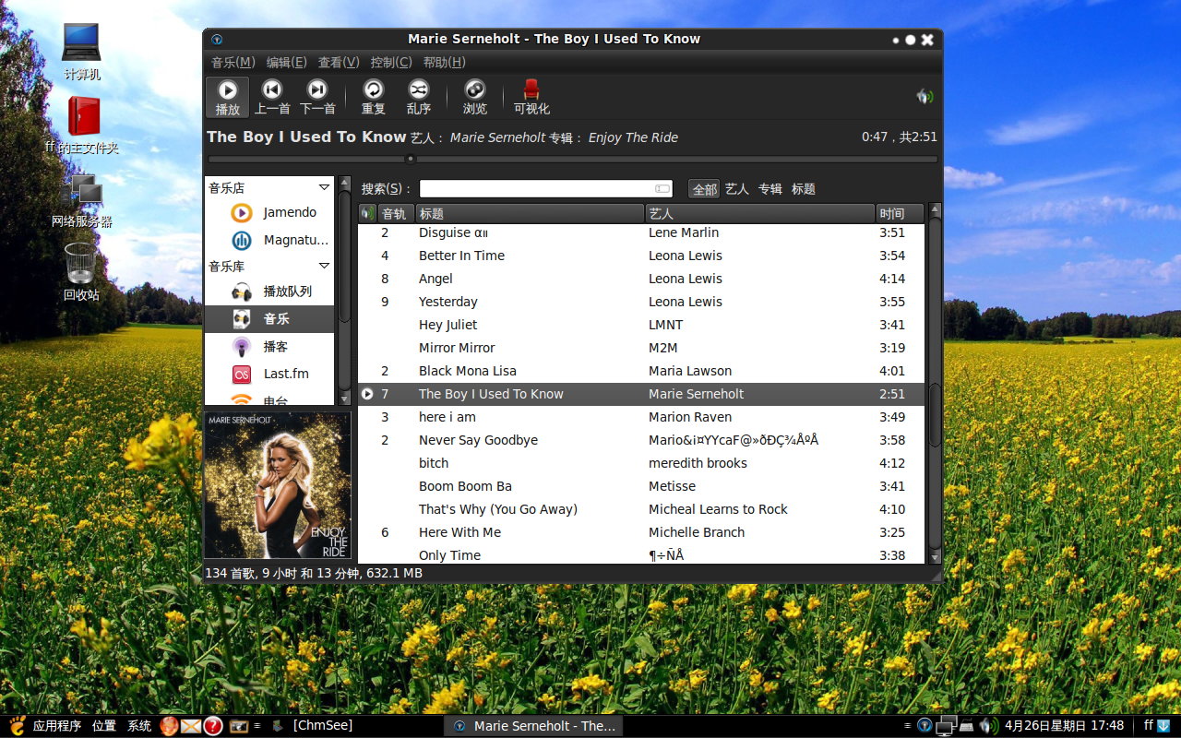Viewport: 1181px width, 738px height.
Task: Toggle Repeat (重复) mode
Action: 374,98
